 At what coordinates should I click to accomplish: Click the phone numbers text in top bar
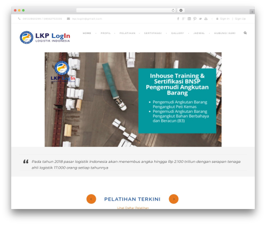tap(42, 19)
